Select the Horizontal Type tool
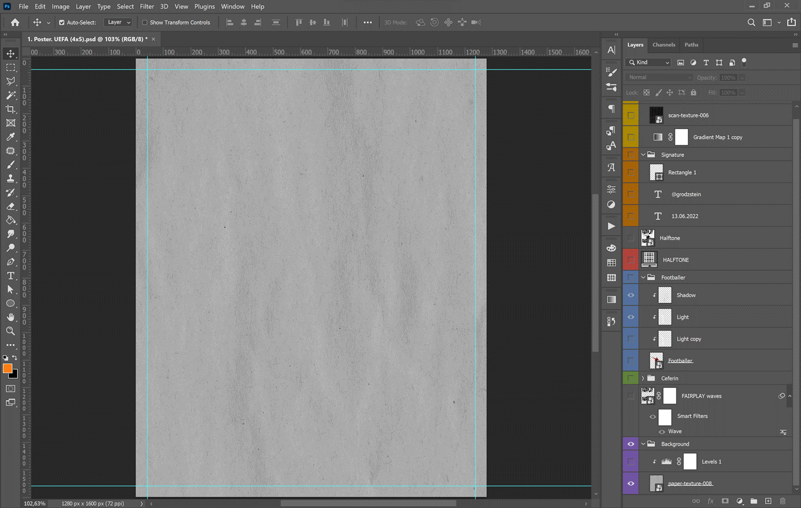This screenshot has width=801, height=508. point(11,276)
